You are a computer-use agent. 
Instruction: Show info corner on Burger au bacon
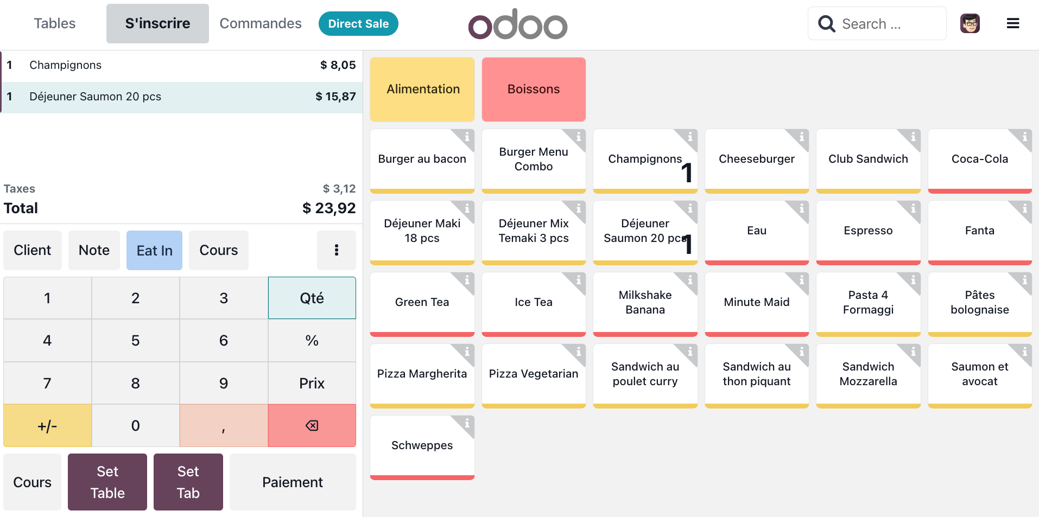(x=466, y=137)
